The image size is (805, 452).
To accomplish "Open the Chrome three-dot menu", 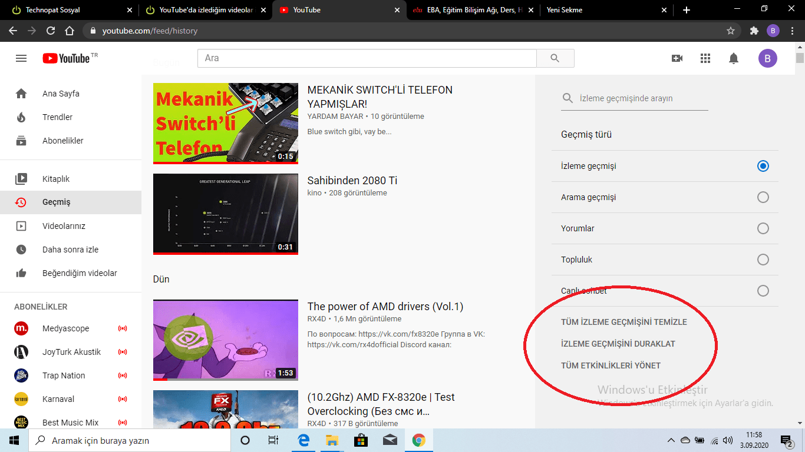I will [x=793, y=31].
